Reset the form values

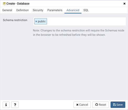(x=100, y=105)
